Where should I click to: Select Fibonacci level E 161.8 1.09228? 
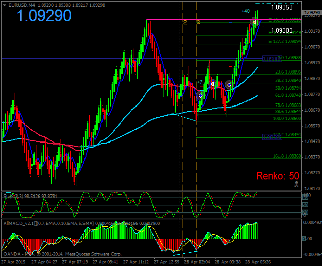[284, 20]
